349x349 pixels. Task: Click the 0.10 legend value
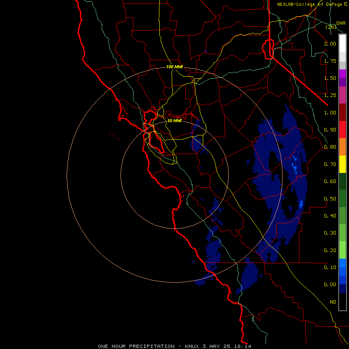click(x=330, y=268)
